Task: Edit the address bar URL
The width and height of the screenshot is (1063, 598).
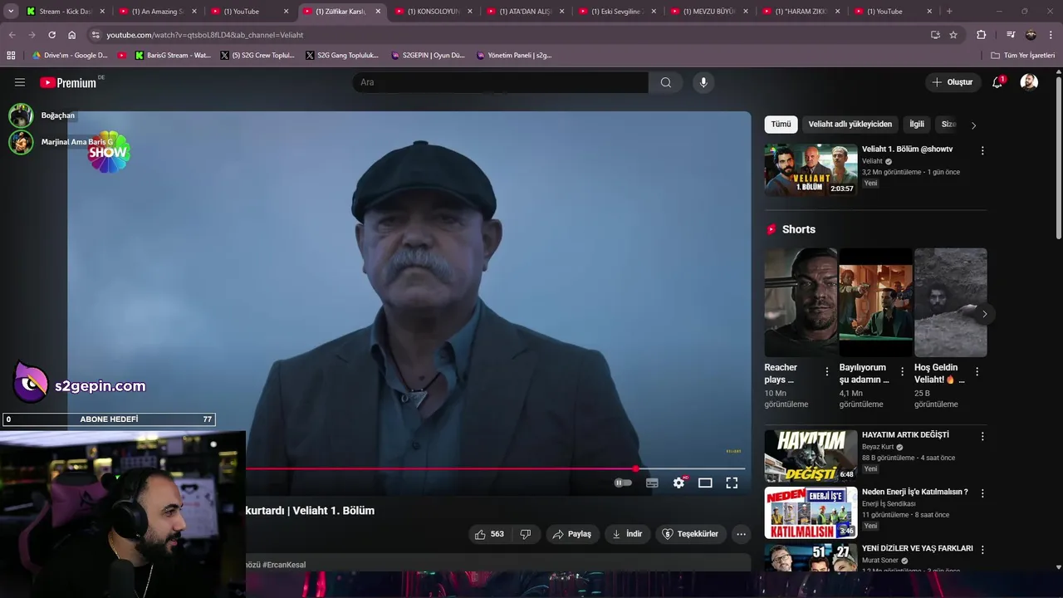Action: point(507,35)
